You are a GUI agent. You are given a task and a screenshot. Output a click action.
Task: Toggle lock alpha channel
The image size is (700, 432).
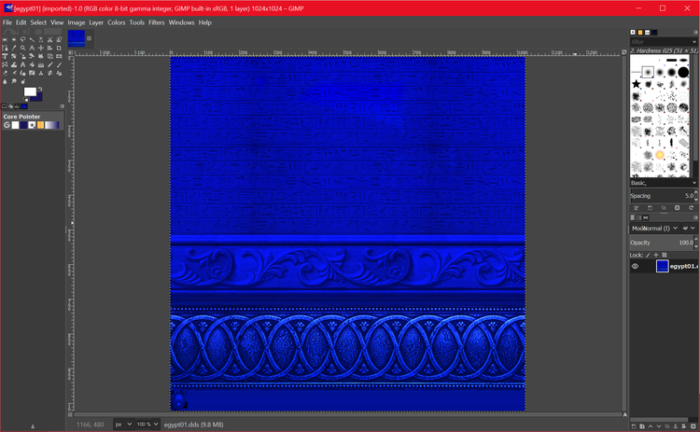[665, 256]
